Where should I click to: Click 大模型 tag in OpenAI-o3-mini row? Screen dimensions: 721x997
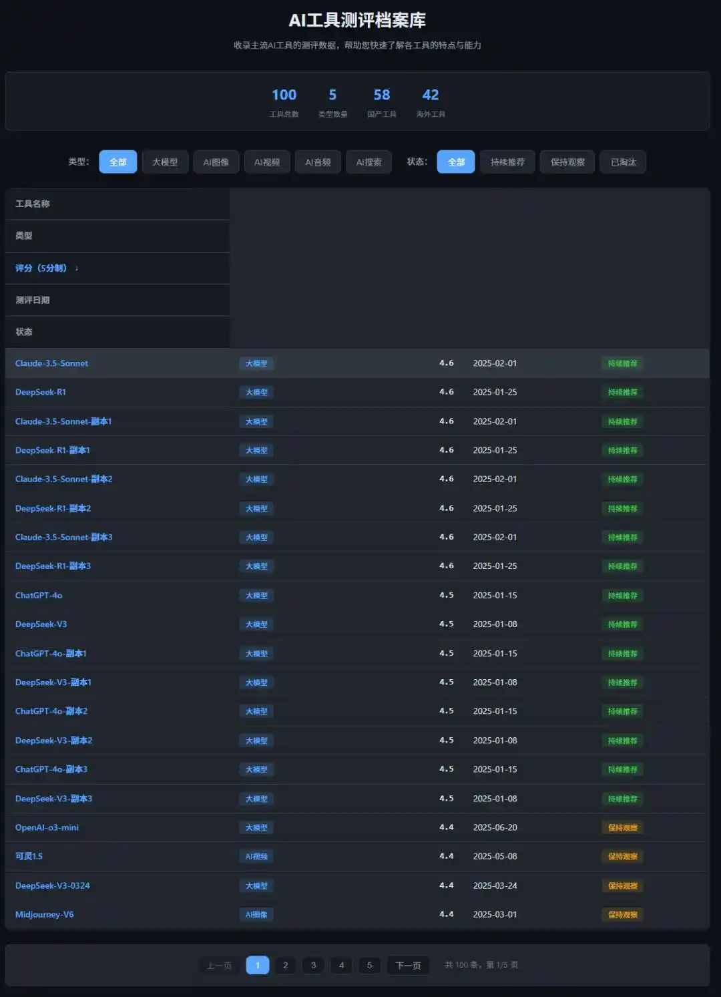[x=256, y=827]
